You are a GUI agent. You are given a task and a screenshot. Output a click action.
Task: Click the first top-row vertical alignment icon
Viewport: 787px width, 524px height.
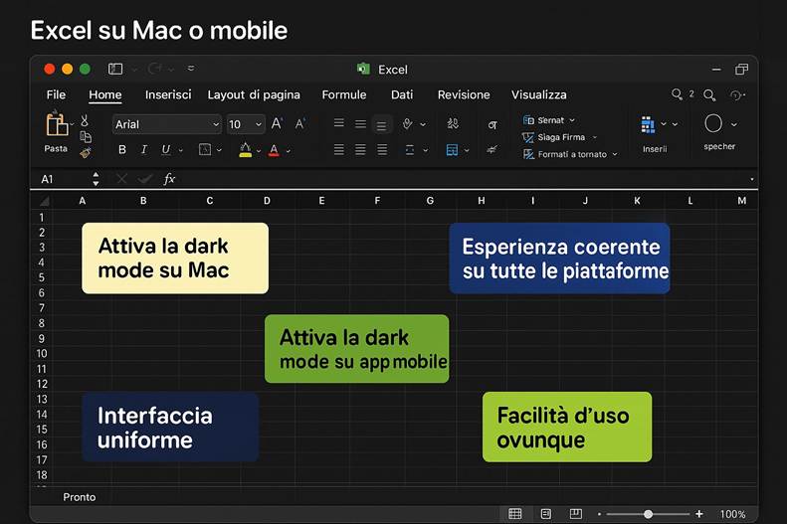pyautogui.click(x=339, y=123)
